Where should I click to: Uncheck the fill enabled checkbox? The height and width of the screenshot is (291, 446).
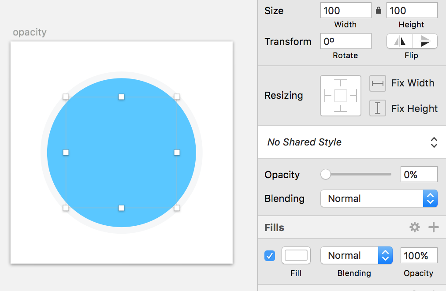270,255
